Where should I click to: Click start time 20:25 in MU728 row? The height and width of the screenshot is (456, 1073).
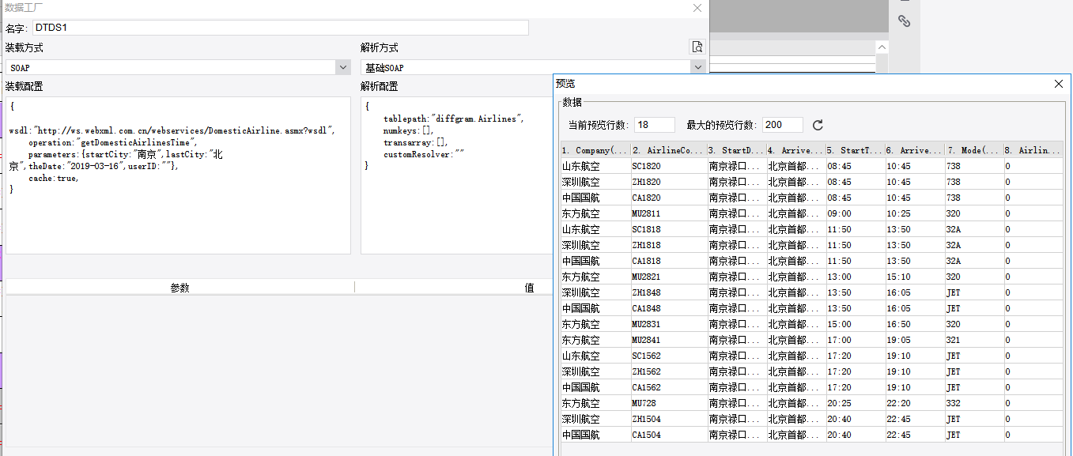pyautogui.click(x=856, y=403)
